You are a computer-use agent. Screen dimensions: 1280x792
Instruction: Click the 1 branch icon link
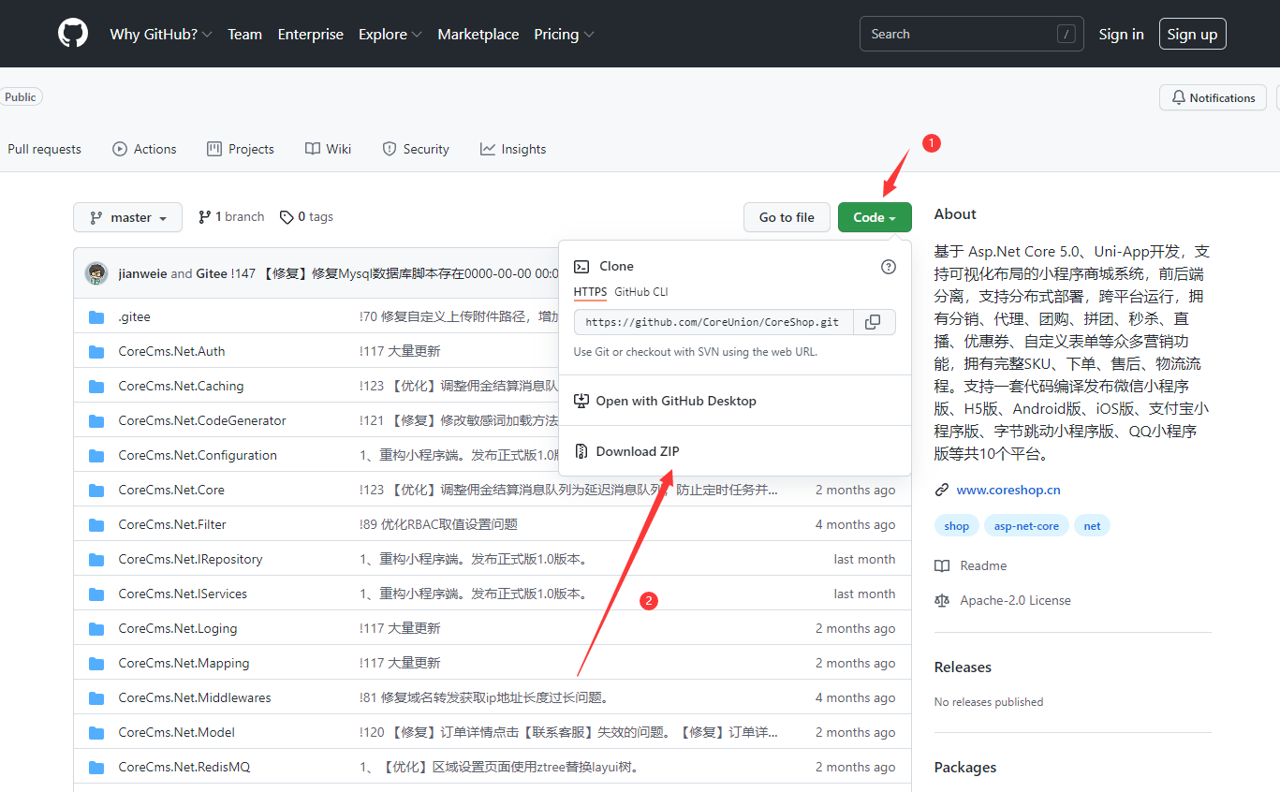click(x=205, y=217)
